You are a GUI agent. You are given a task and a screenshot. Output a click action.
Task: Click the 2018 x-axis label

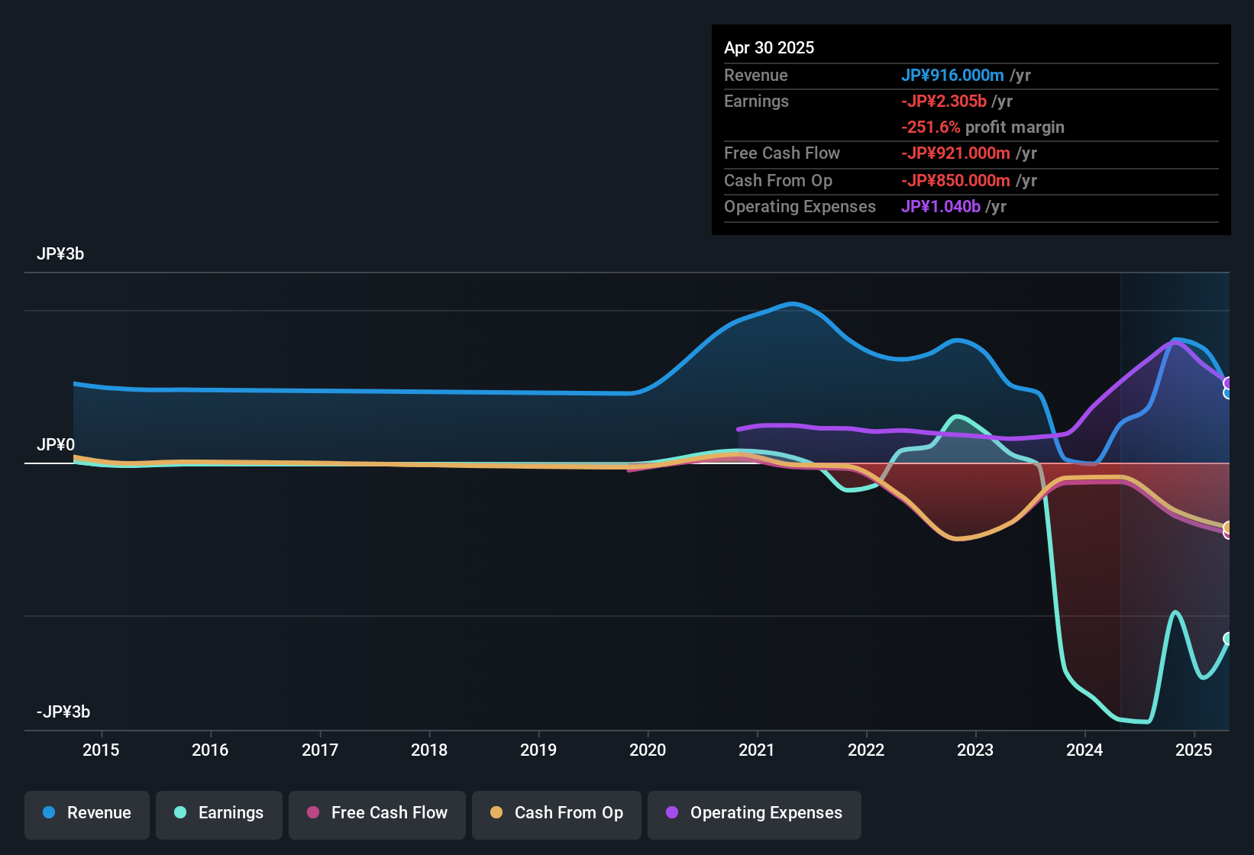click(429, 750)
